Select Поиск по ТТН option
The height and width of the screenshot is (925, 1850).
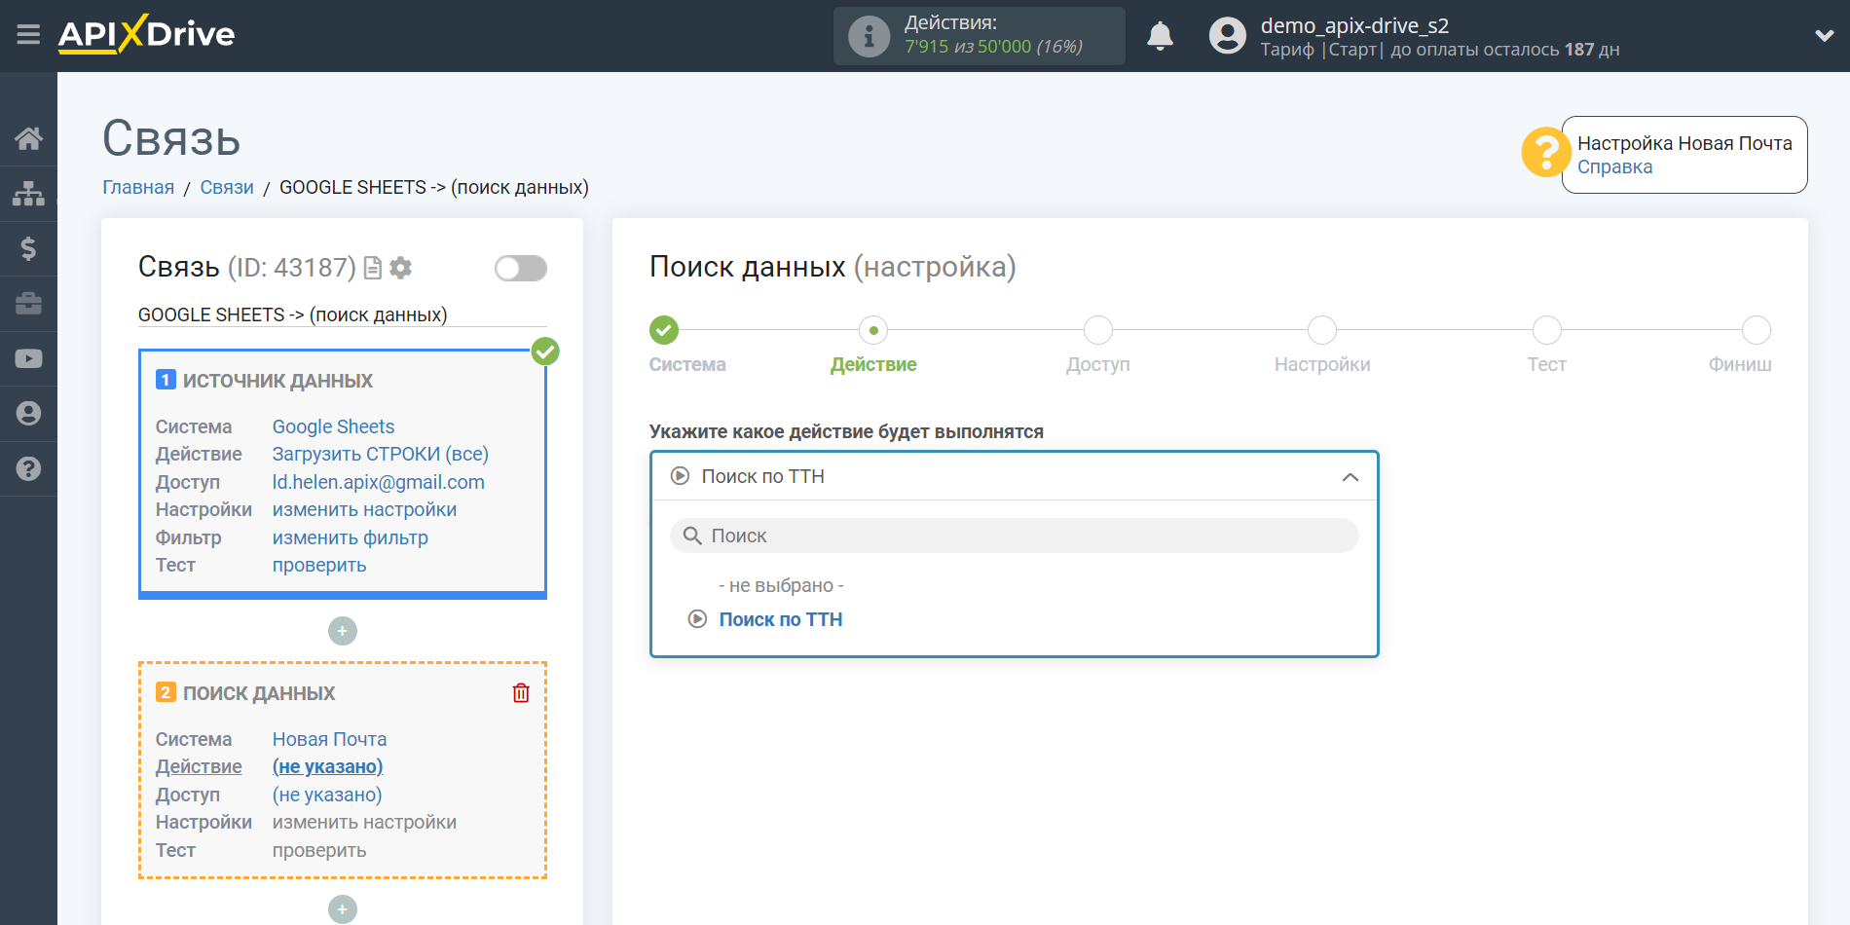(780, 619)
